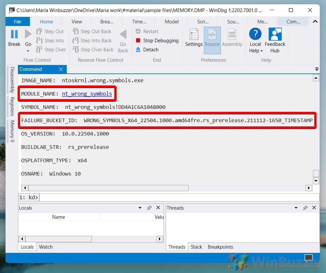The width and height of the screenshot is (326, 273).
Task: Open the Feedback Hub icon
Action: click(x=275, y=34)
